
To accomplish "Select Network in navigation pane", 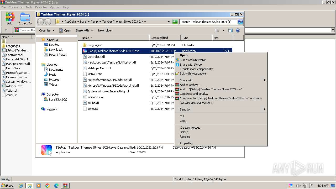I will [x=49, y=109].
